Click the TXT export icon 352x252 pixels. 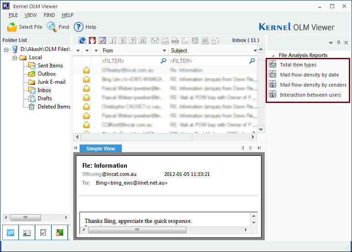coord(175,41)
